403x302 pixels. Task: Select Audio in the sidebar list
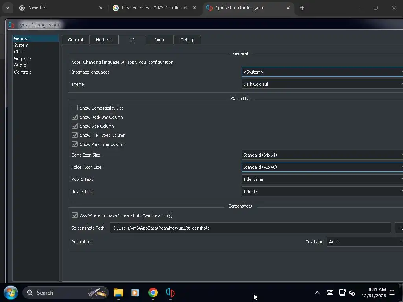tap(36, 65)
